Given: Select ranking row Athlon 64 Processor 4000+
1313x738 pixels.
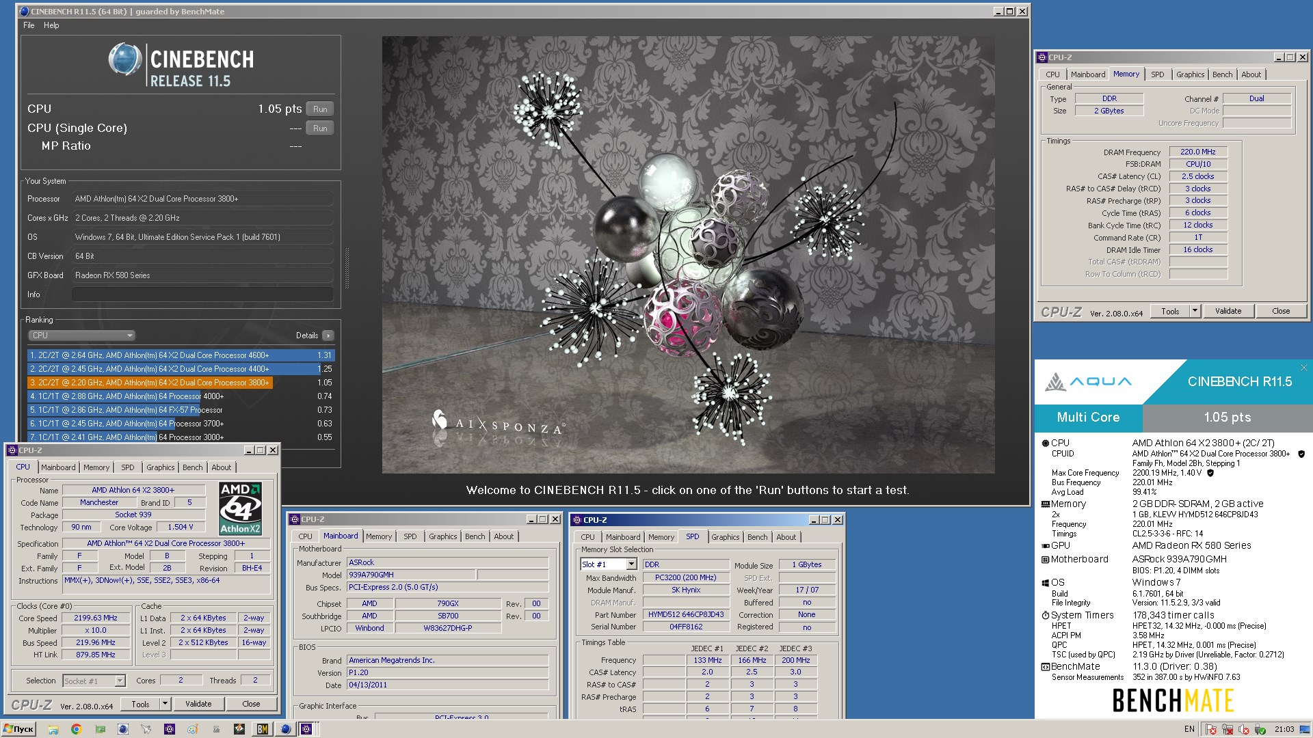Looking at the screenshot, I should pos(181,396).
